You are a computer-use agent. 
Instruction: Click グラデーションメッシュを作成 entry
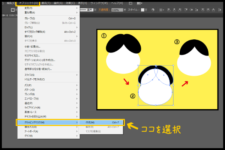point(39,60)
